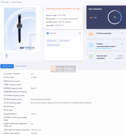Click the NR-NSA band label
The image size is (126, 138).
point(9,107)
